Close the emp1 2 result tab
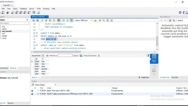 39,77
